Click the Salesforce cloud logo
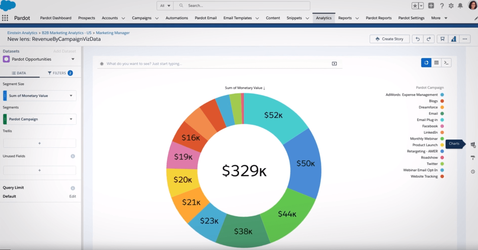 click(x=8, y=5)
